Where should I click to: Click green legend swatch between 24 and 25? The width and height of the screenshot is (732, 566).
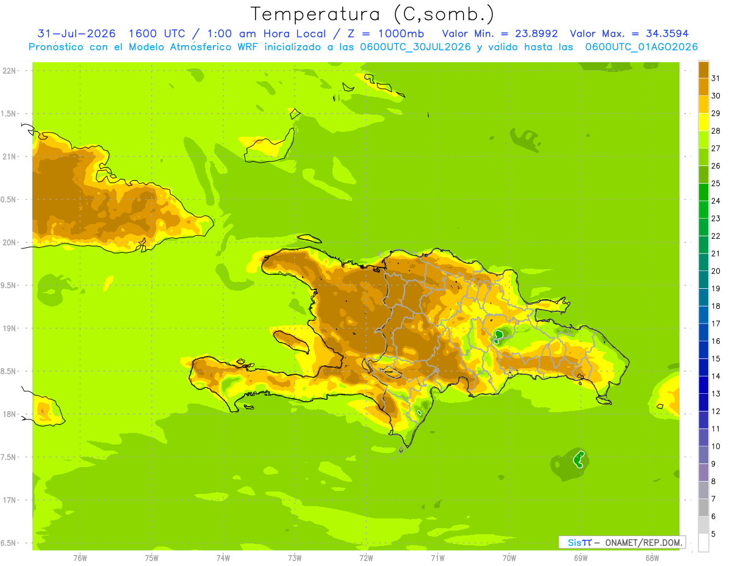click(703, 192)
